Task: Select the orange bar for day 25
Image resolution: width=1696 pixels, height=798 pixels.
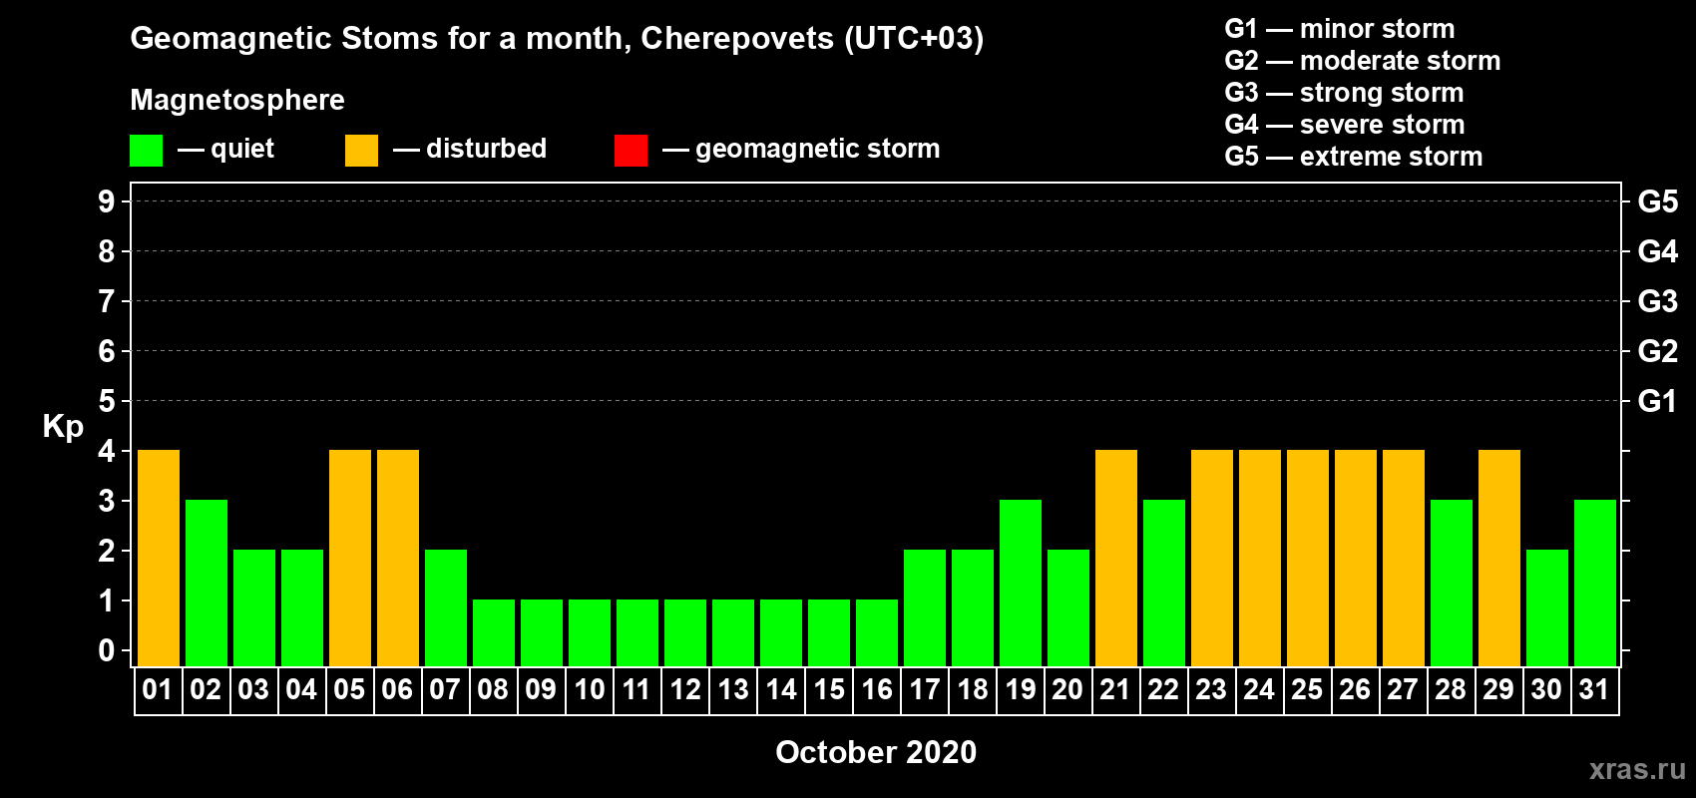Action: (x=1308, y=558)
